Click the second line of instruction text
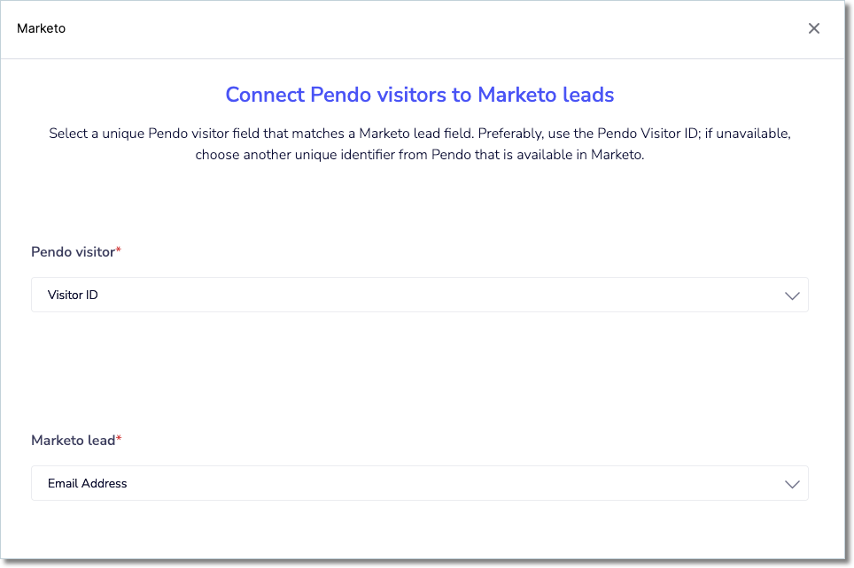This screenshot has height=568, width=854. coord(419,155)
